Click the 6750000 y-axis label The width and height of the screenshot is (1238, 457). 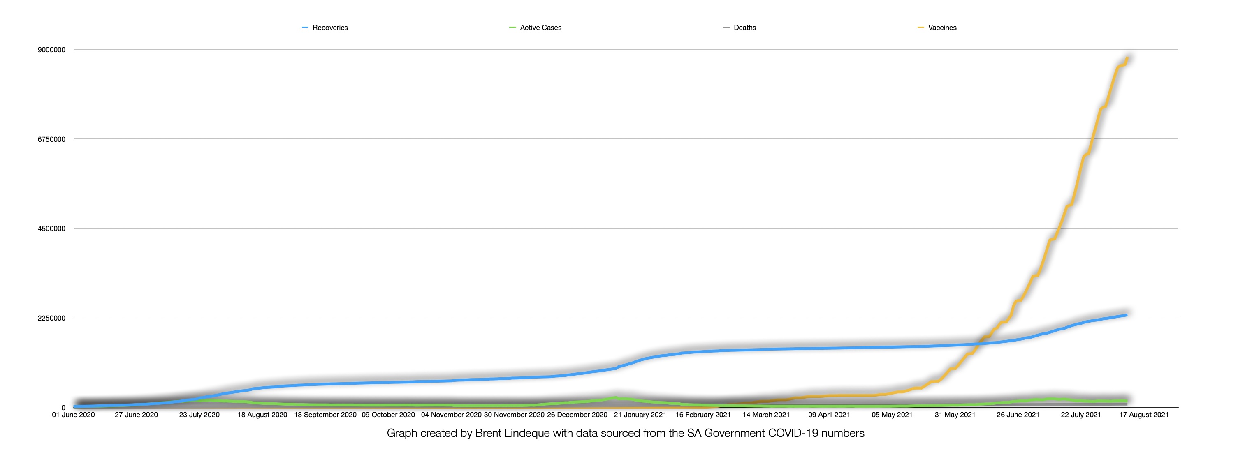point(51,139)
